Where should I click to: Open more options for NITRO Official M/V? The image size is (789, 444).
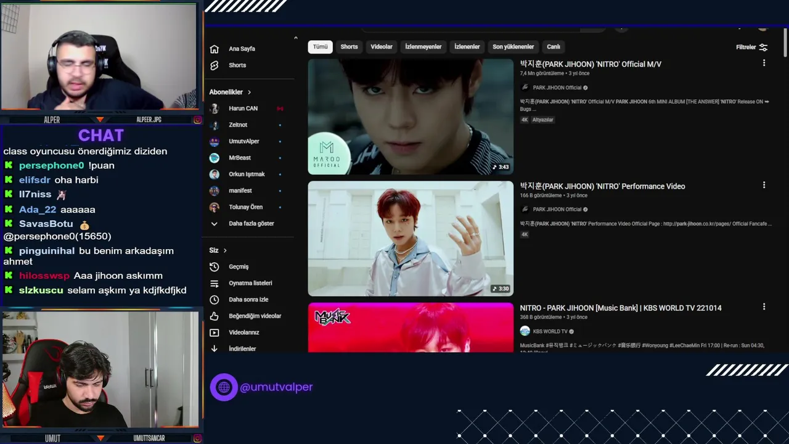point(764,63)
